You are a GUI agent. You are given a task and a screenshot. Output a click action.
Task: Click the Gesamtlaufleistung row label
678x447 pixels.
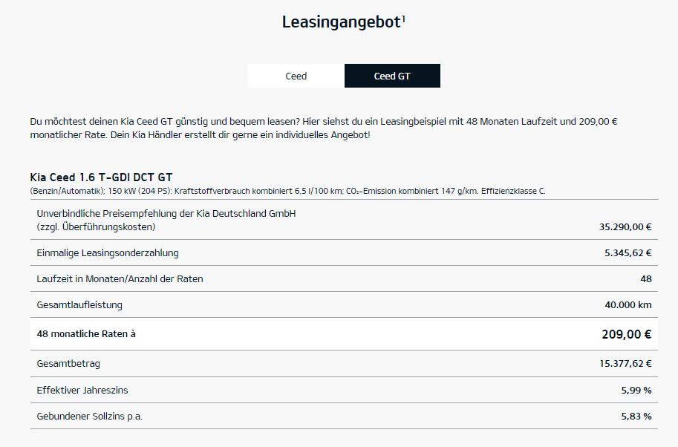79,304
